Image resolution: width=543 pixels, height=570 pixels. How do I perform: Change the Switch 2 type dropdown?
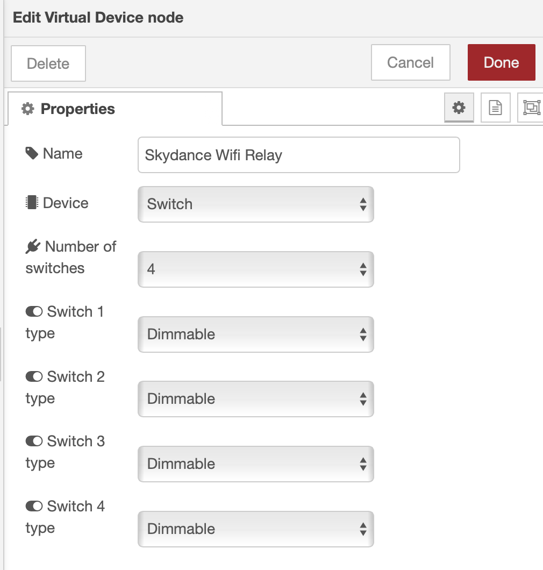click(255, 399)
